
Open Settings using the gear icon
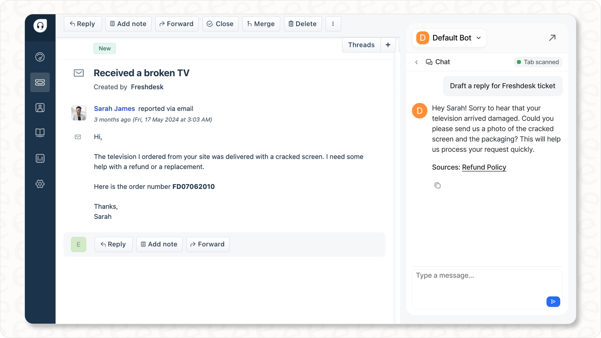pyautogui.click(x=40, y=184)
